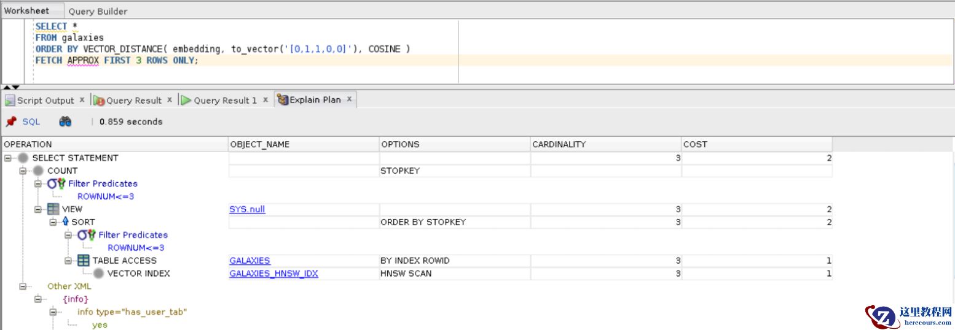Click the STOPKEY cell in COUNT row
Image resolution: width=955 pixels, height=330 pixels.
pos(455,171)
